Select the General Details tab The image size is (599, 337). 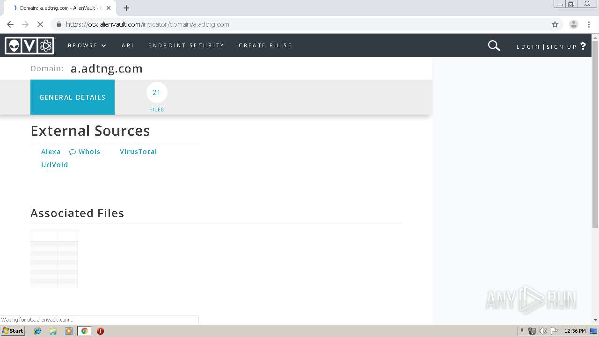(x=73, y=97)
